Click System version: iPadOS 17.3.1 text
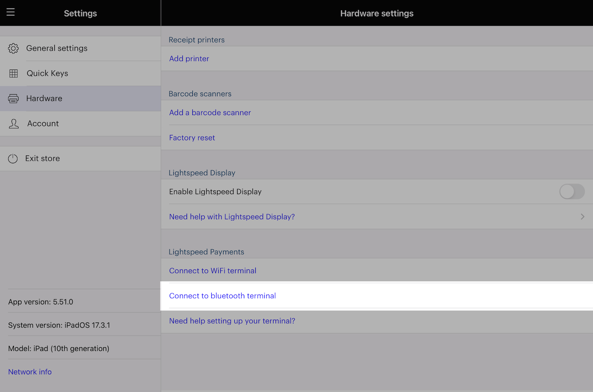Image resolution: width=593 pixels, height=392 pixels. point(59,325)
